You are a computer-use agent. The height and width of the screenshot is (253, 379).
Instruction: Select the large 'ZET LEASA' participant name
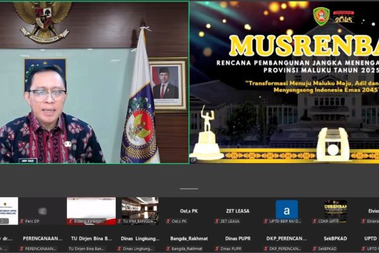click(238, 211)
